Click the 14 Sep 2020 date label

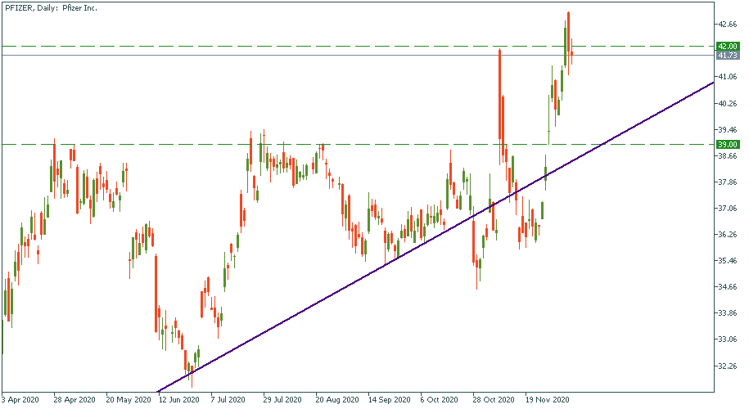[x=390, y=401]
